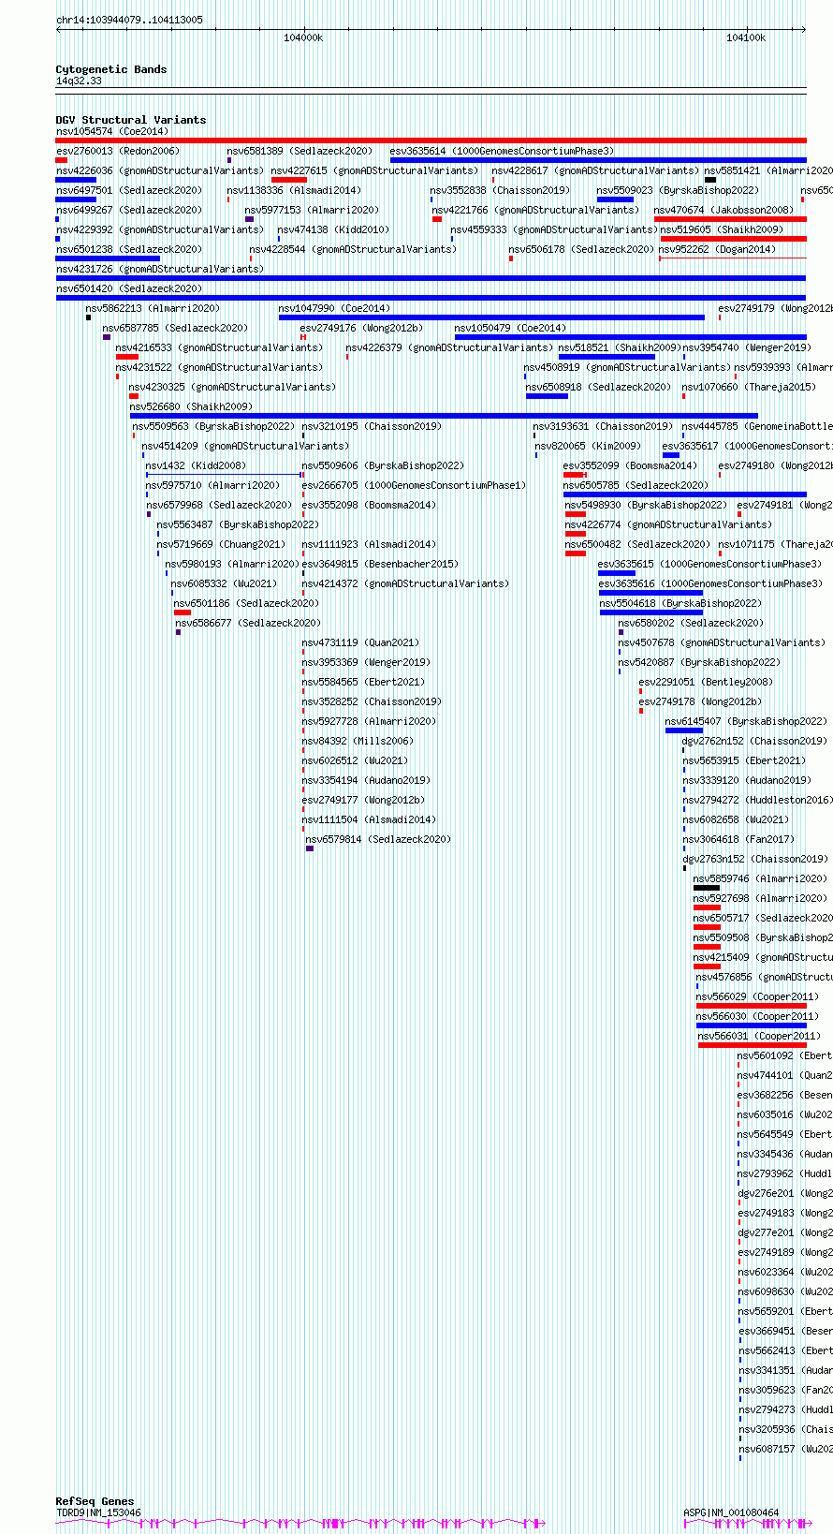Select nsv6587785 (Sedlazeck2020) label
The width and height of the screenshot is (833, 1534).
point(175,328)
